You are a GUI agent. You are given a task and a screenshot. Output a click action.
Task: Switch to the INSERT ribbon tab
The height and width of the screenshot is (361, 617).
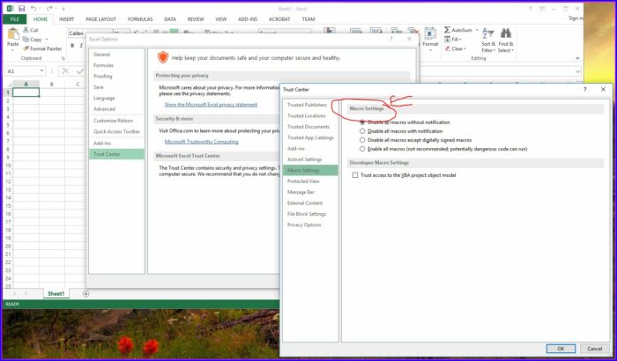tap(66, 19)
